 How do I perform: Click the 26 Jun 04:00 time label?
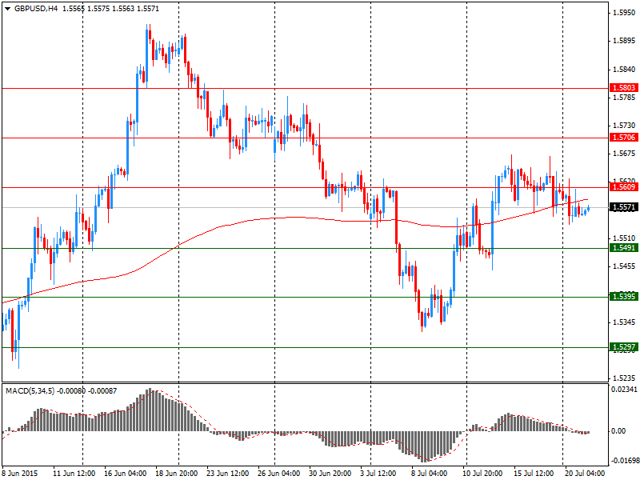pos(278,474)
